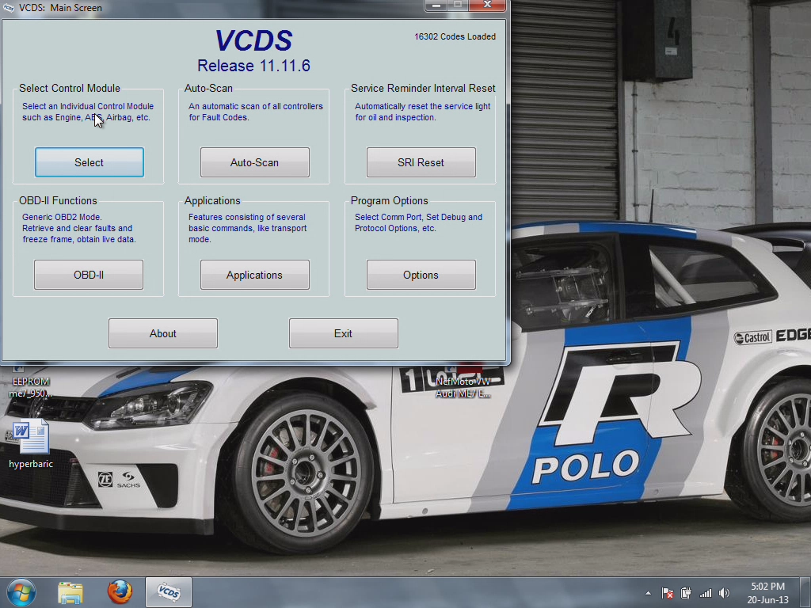Start an Auto-Scan for fault codes
This screenshot has width=811, height=608.
[x=254, y=161]
